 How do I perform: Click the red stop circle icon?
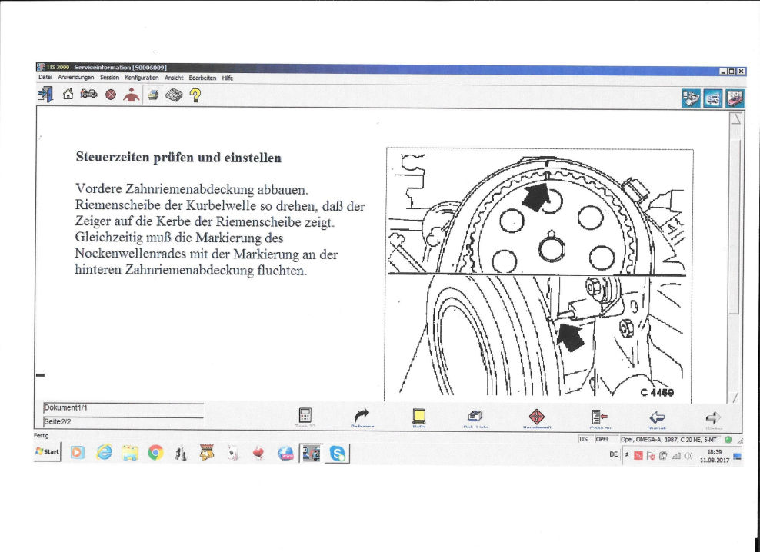(x=110, y=95)
